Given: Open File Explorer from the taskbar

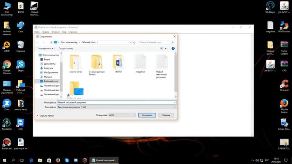Looking at the screenshot, I should tap(40, 160).
